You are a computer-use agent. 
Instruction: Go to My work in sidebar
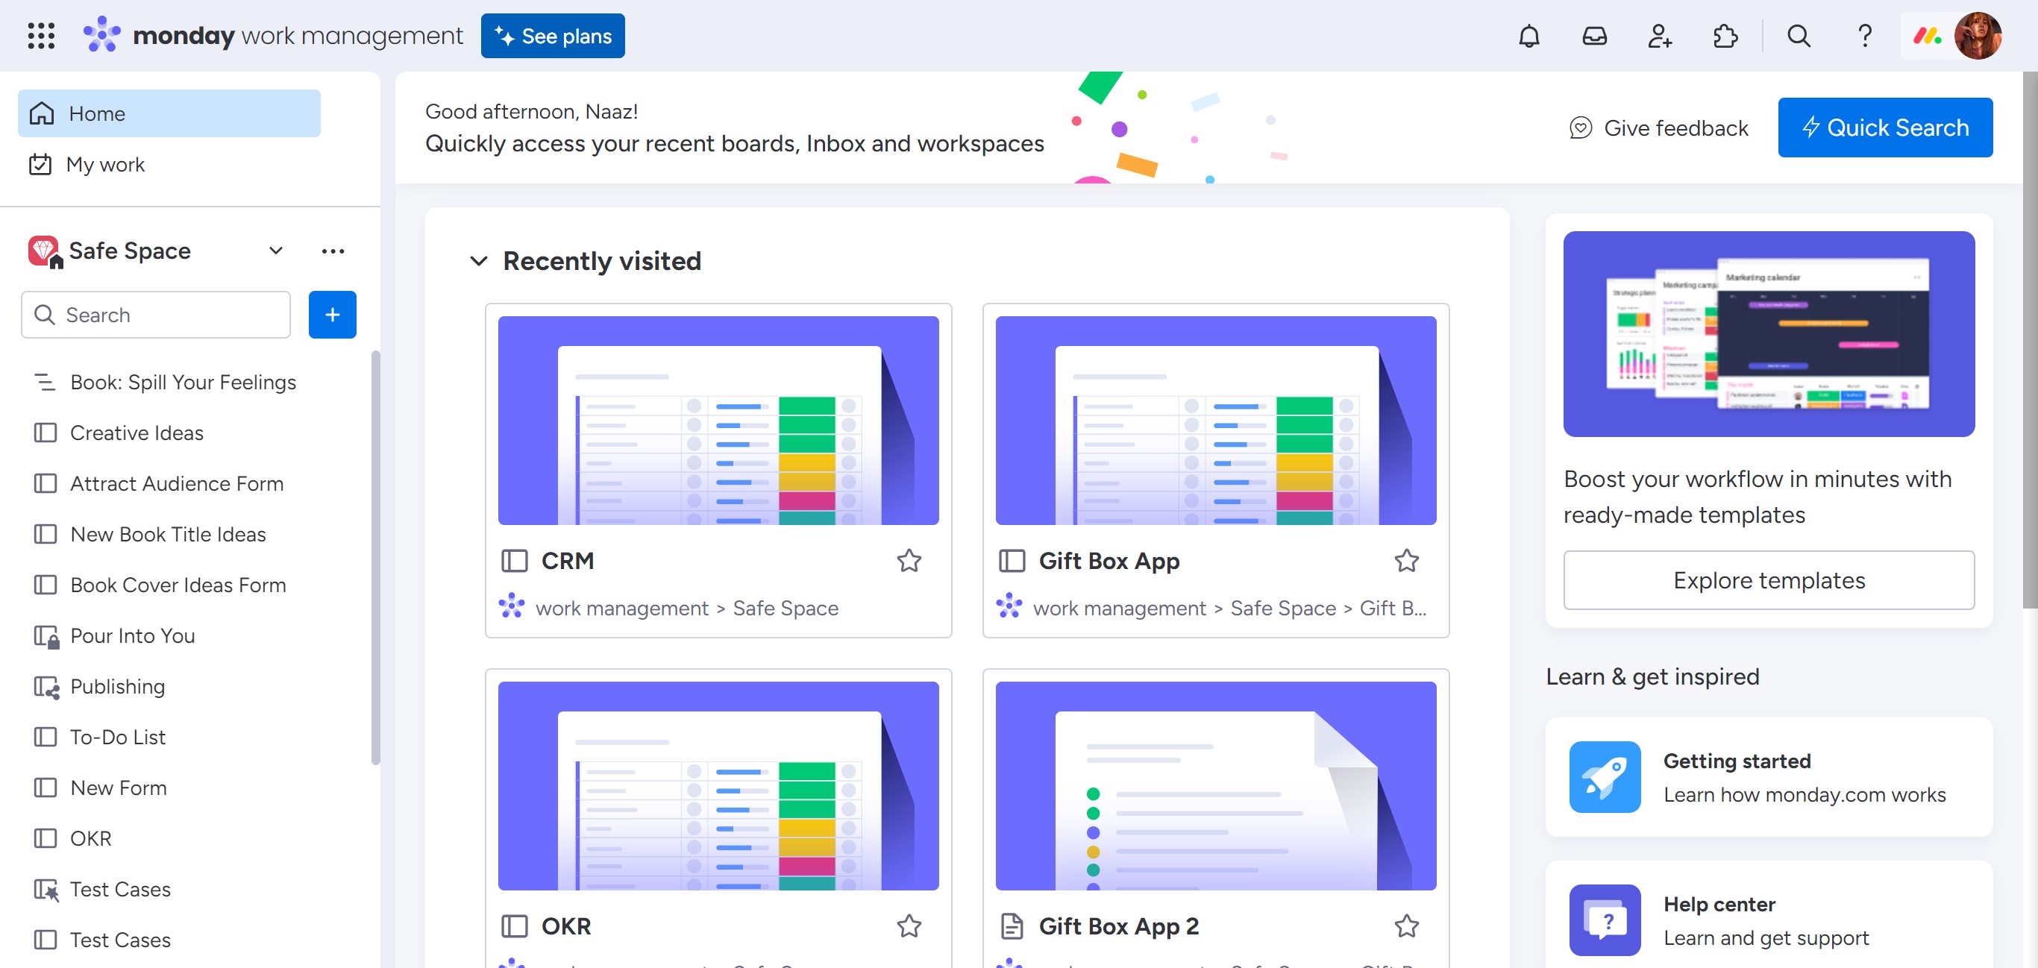pos(105,165)
